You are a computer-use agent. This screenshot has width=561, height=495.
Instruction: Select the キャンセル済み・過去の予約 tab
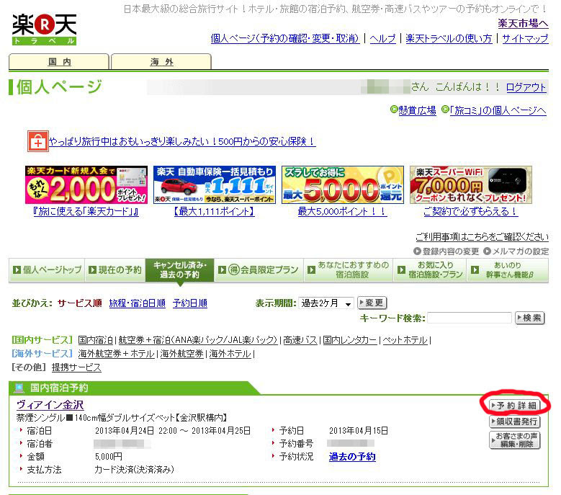tap(179, 270)
